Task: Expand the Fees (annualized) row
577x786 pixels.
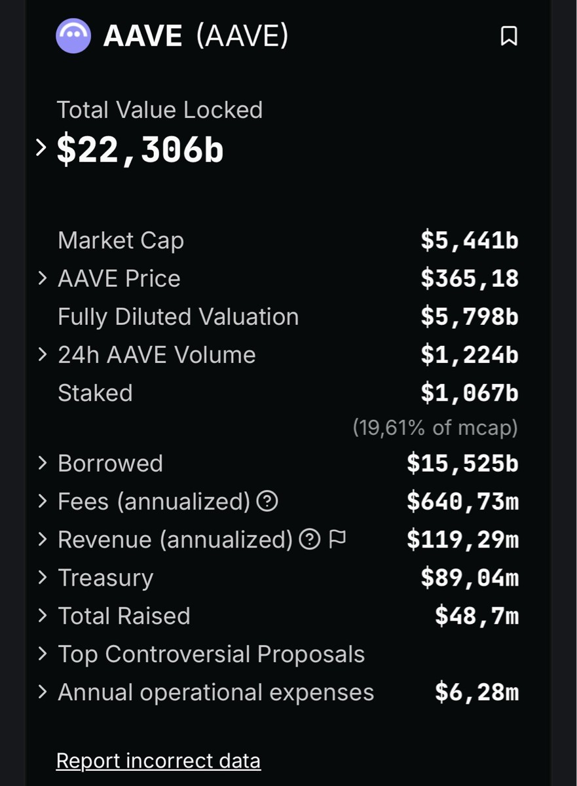Action: tap(43, 502)
